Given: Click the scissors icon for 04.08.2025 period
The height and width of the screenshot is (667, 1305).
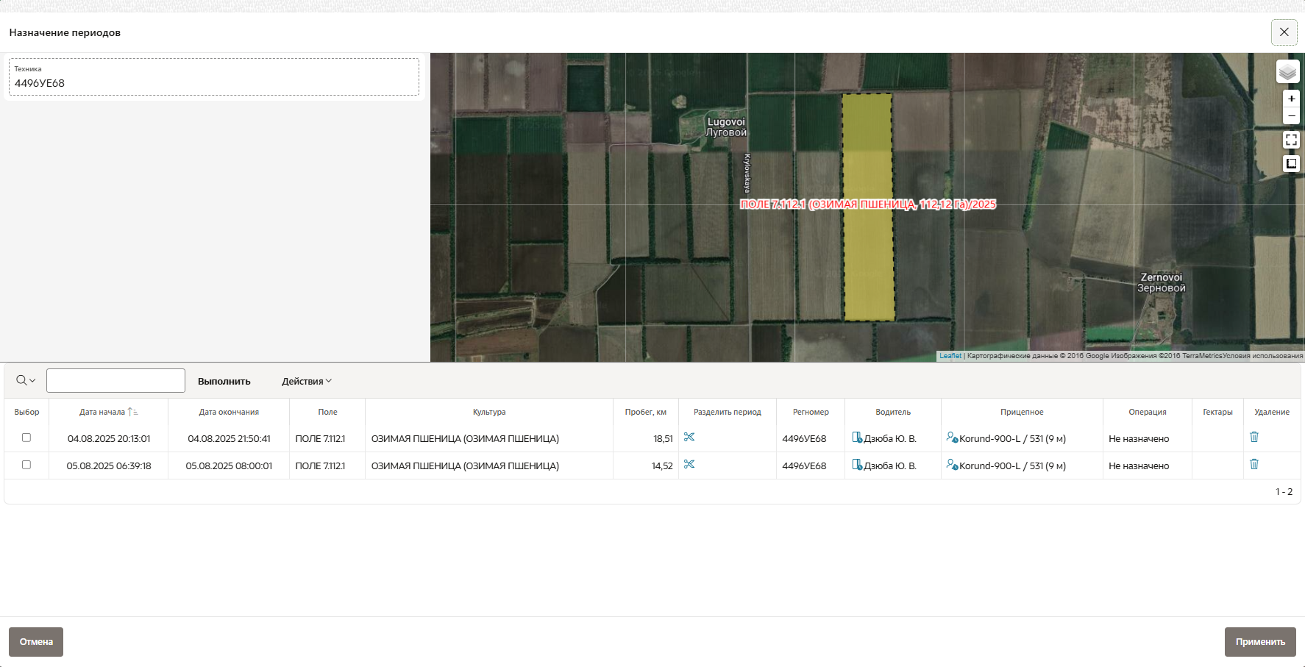Looking at the screenshot, I should coord(689,438).
